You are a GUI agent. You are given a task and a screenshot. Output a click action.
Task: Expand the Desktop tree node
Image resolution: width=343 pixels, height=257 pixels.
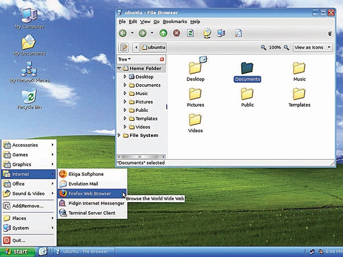(x=125, y=77)
